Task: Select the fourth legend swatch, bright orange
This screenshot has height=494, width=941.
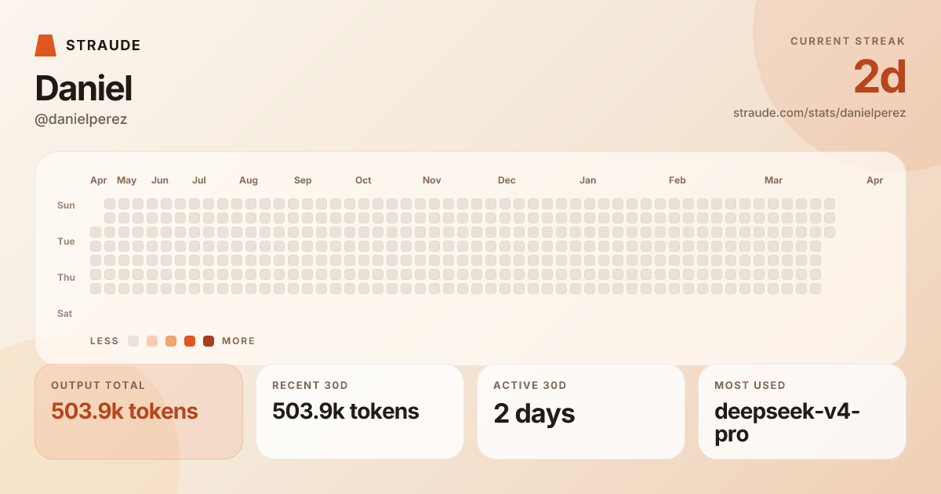Action: click(190, 341)
